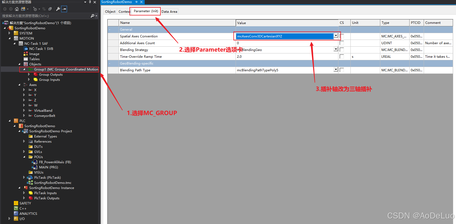The width and height of the screenshot is (456, 224).
Task: Switch to the Parameter (Init) tab
Action: tap(146, 11)
